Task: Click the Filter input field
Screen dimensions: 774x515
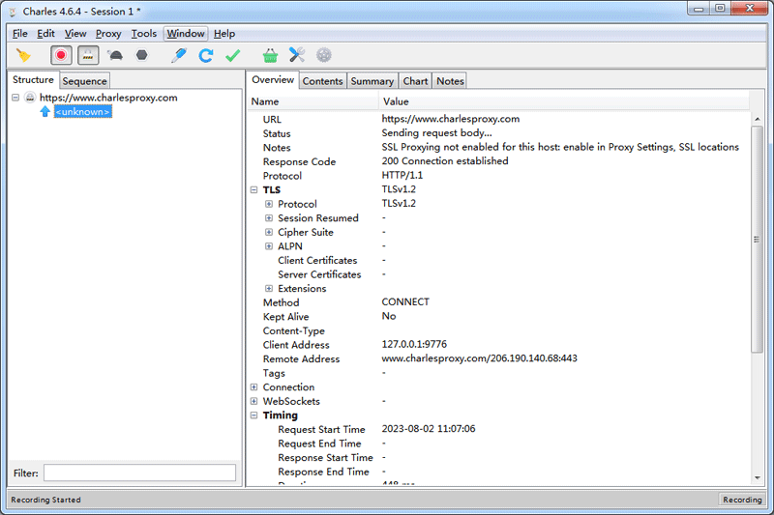Action: 139,472
